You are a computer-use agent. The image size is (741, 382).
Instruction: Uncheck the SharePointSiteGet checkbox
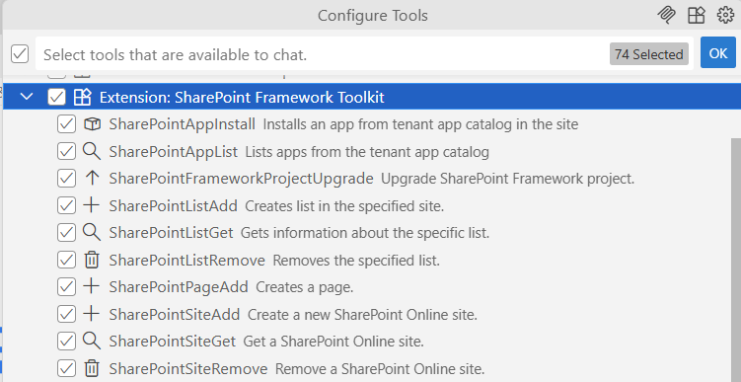[x=66, y=341]
